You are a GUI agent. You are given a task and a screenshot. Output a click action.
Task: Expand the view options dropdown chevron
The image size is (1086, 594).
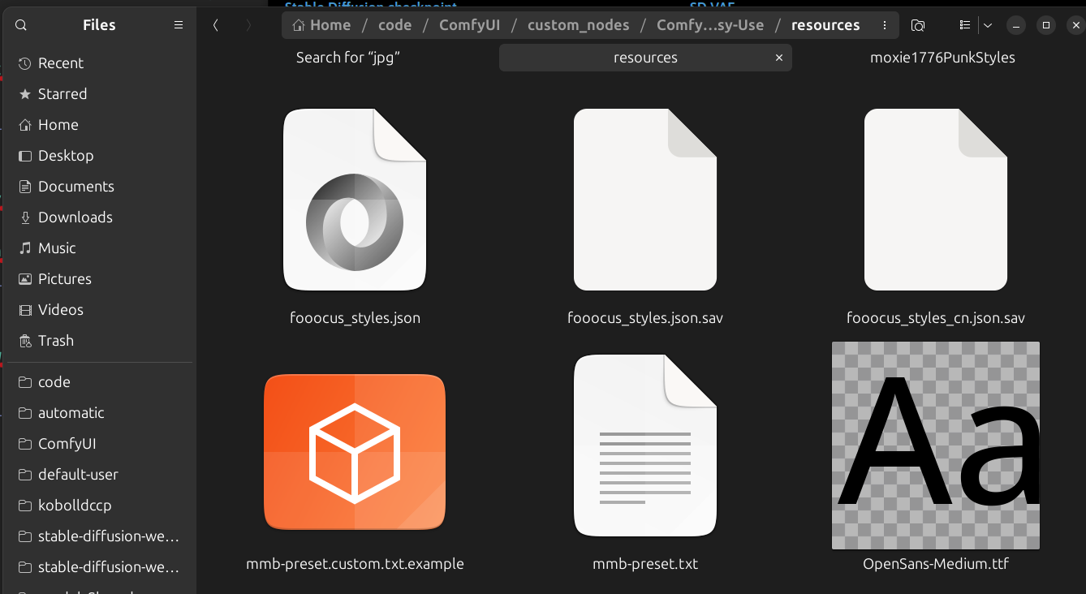(988, 25)
